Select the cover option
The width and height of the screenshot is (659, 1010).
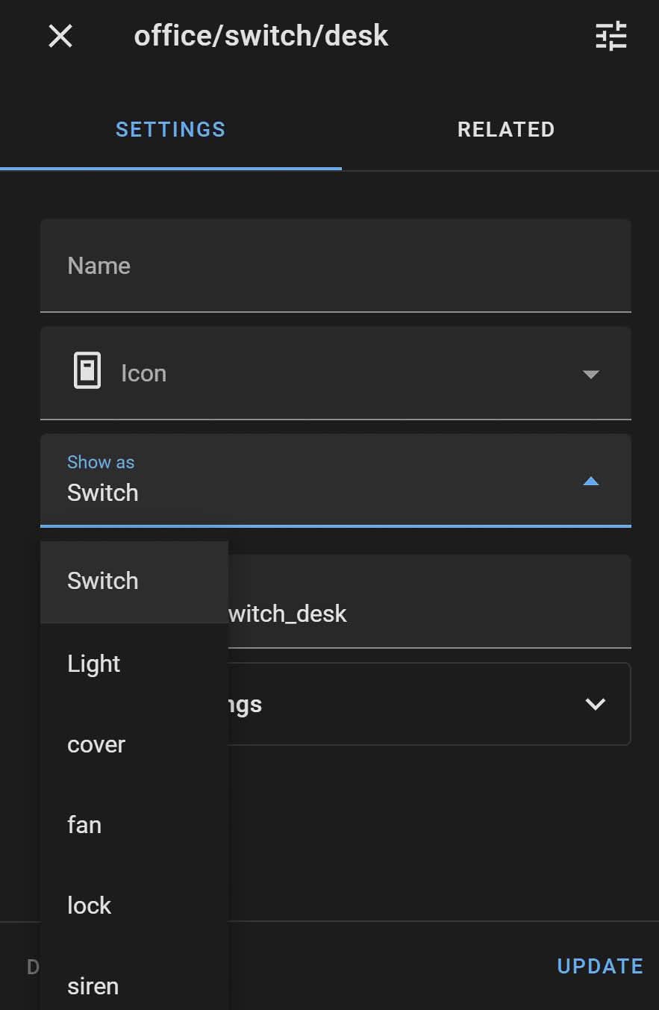134,744
